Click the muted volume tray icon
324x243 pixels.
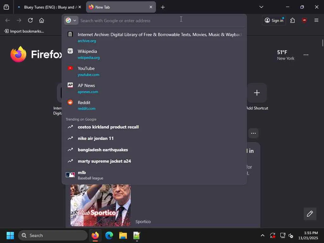[x=291, y=235]
